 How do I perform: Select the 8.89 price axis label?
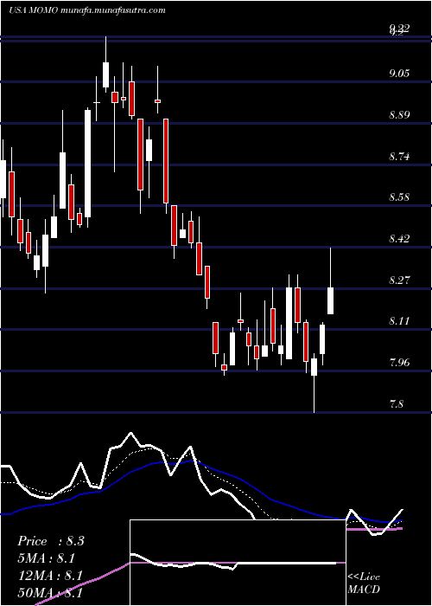point(398,115)
